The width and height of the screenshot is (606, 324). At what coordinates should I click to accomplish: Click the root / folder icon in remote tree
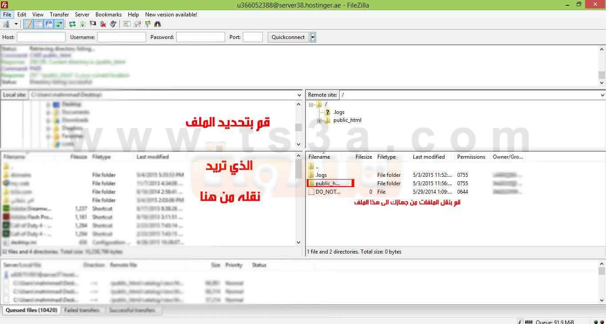coord(319,104)
